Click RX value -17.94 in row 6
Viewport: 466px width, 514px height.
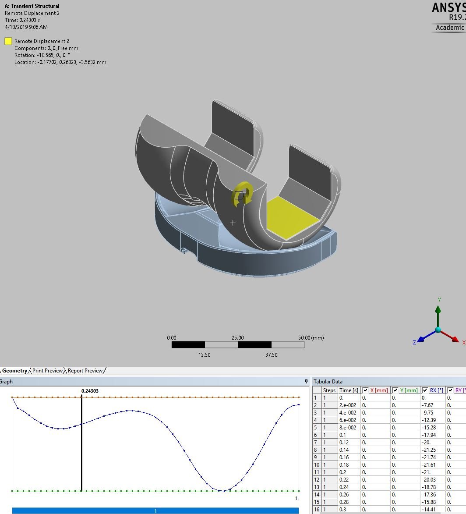(433, 435)
